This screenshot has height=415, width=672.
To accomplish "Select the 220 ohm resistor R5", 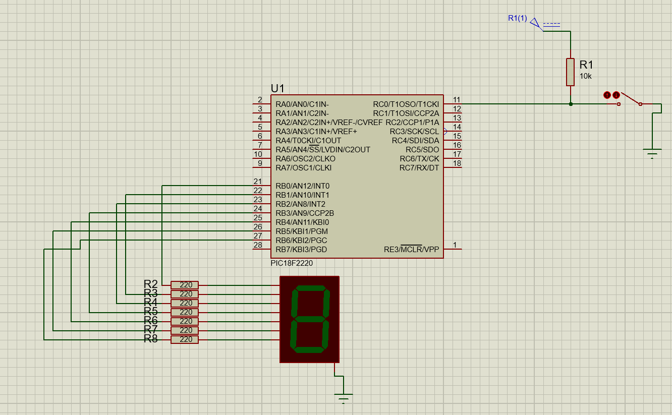I will [x=185, y=312].
